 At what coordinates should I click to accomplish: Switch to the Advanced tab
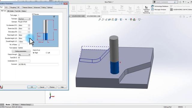pos(37,7)
